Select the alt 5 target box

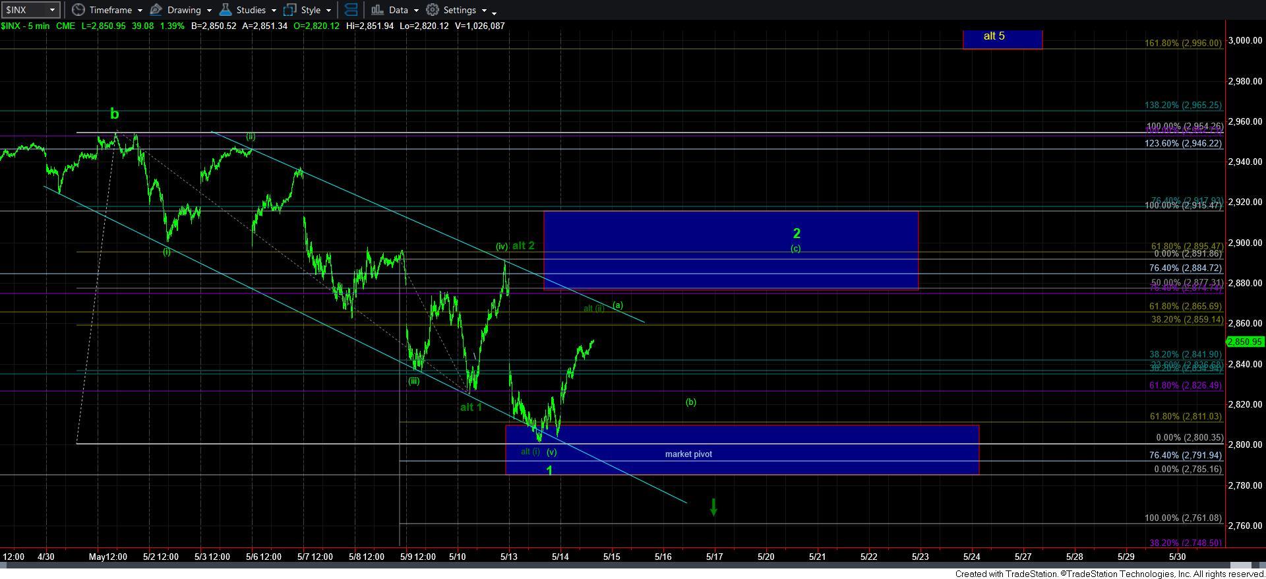click(x=1002, y=38)
